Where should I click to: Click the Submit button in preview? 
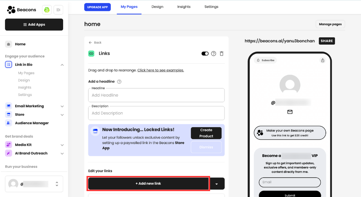click(x=290, y=195)
